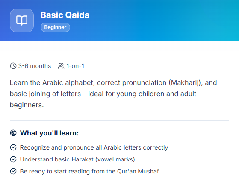Viewport: 239px width, 182px height.
Task: Click the divider line below the description
Action: pos(119,120)
